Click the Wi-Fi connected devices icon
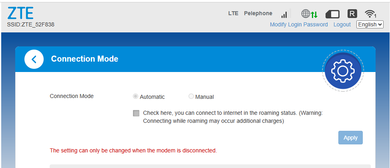 tap(370, 14)
